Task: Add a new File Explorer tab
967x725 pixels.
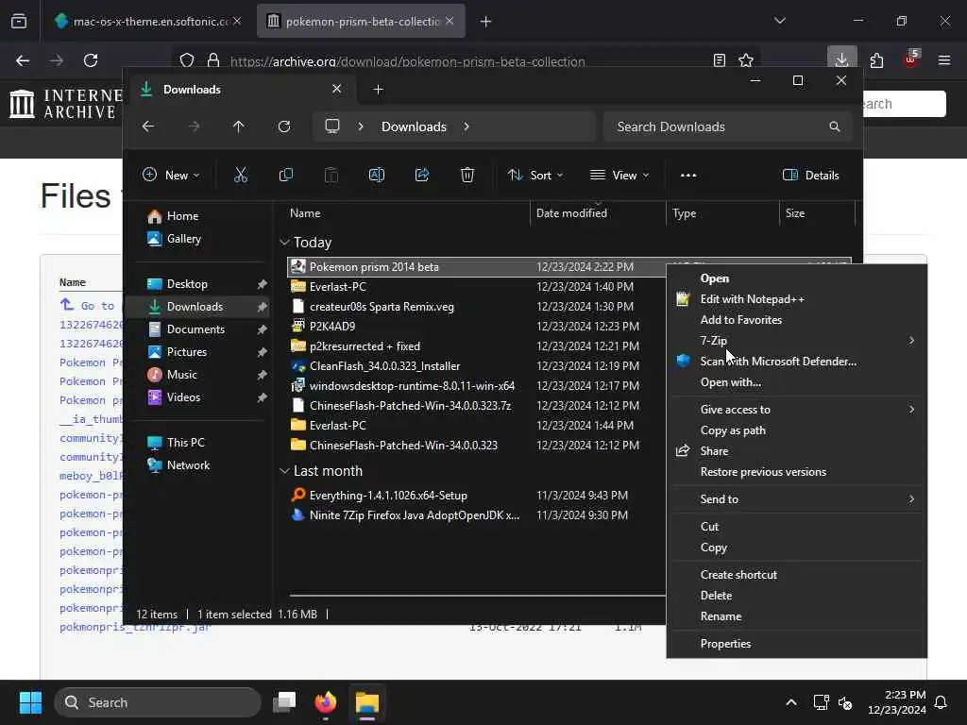Action: click(379, 90)
